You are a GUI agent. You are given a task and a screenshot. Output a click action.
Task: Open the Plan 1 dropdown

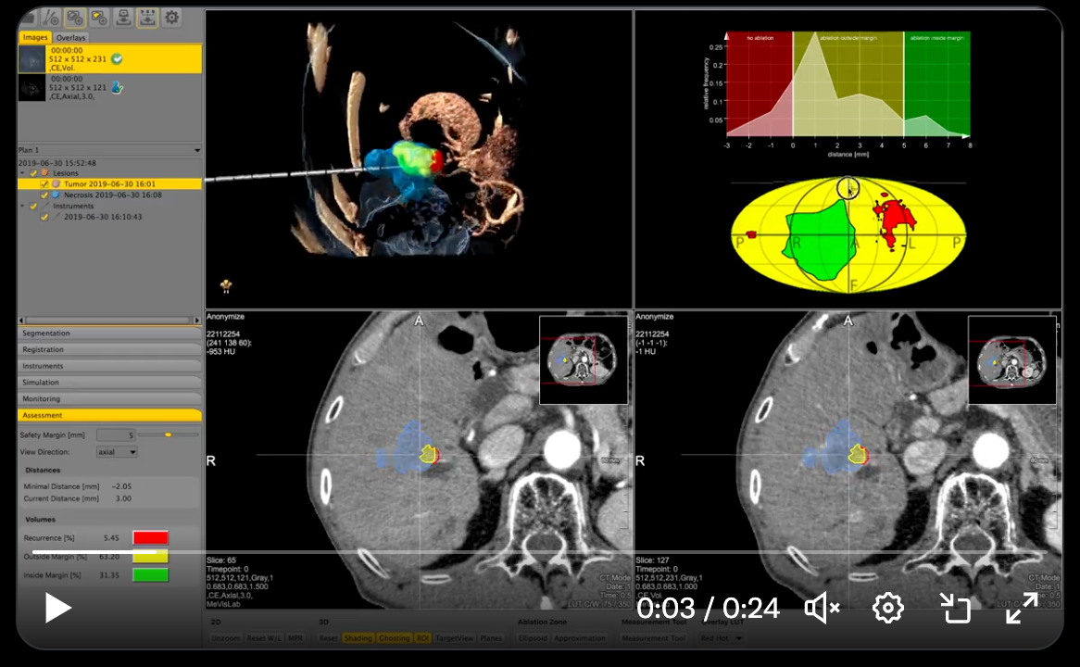point(196,150)
